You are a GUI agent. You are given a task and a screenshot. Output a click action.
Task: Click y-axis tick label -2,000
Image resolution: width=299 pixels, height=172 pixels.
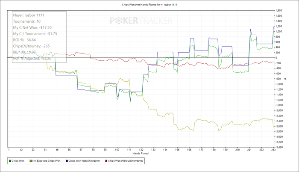[279, 110]
